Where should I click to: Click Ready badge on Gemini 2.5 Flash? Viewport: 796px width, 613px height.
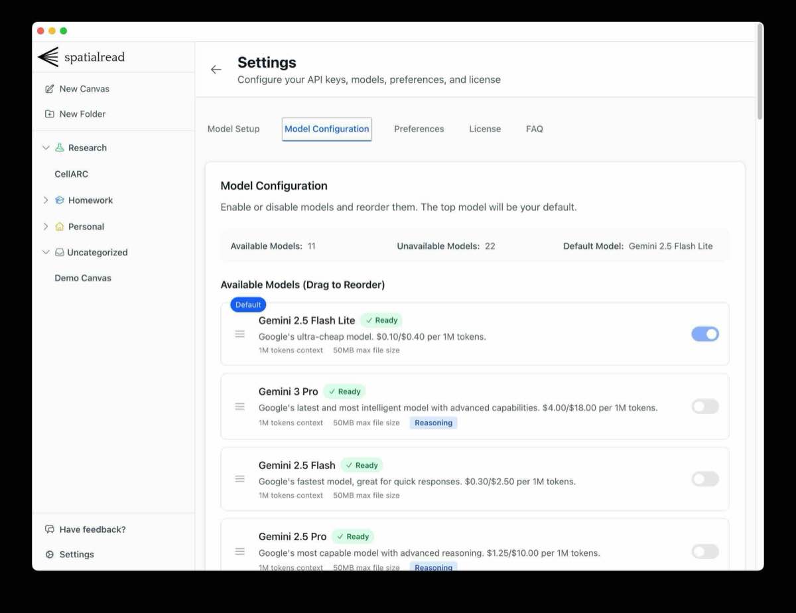362,466
